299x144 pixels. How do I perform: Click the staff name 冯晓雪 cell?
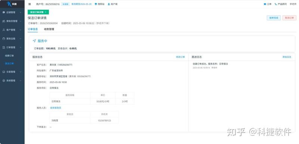click(x=70, y=120)
